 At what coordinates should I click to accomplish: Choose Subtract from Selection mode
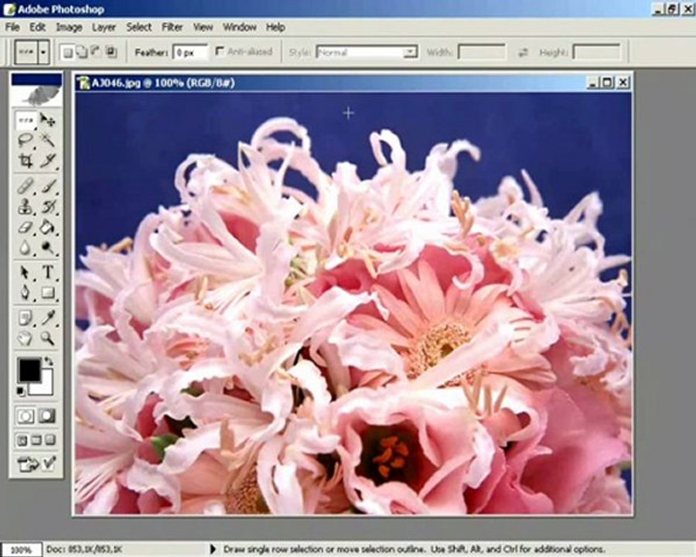pyautogui.click(x=96, y=53)
